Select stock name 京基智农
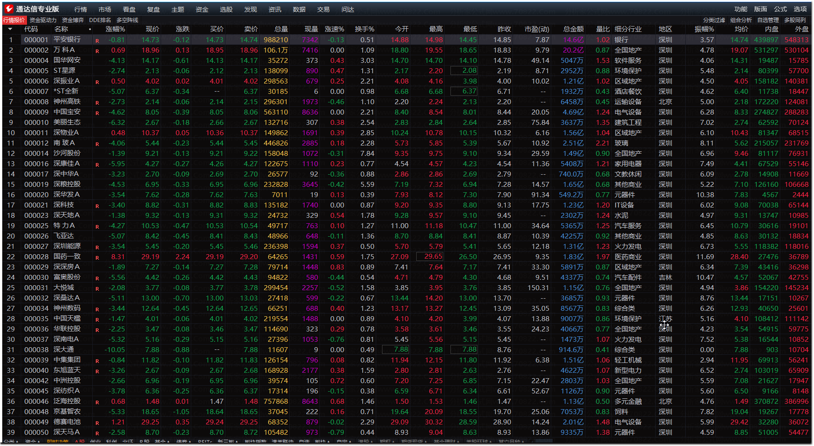814x446 pixels. pos(67,411)
